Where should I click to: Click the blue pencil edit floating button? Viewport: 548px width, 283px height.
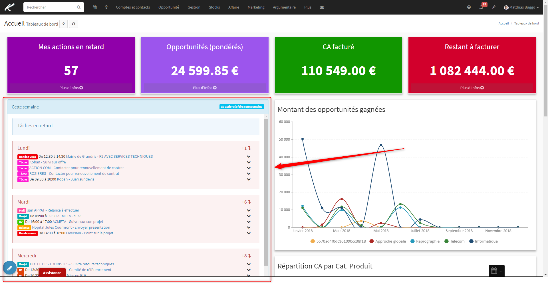point(10,268)
